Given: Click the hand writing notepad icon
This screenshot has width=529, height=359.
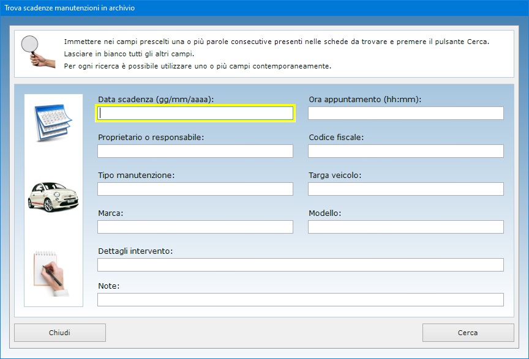Looking at the screenshot, I should [x=52, y=273].
